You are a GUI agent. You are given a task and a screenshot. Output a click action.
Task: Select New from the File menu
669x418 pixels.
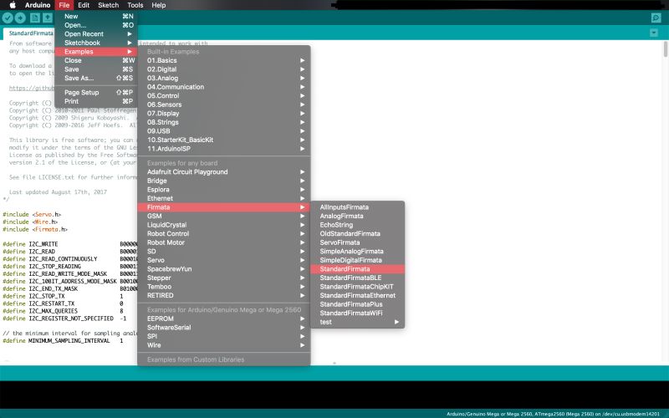tap(96, 16)
